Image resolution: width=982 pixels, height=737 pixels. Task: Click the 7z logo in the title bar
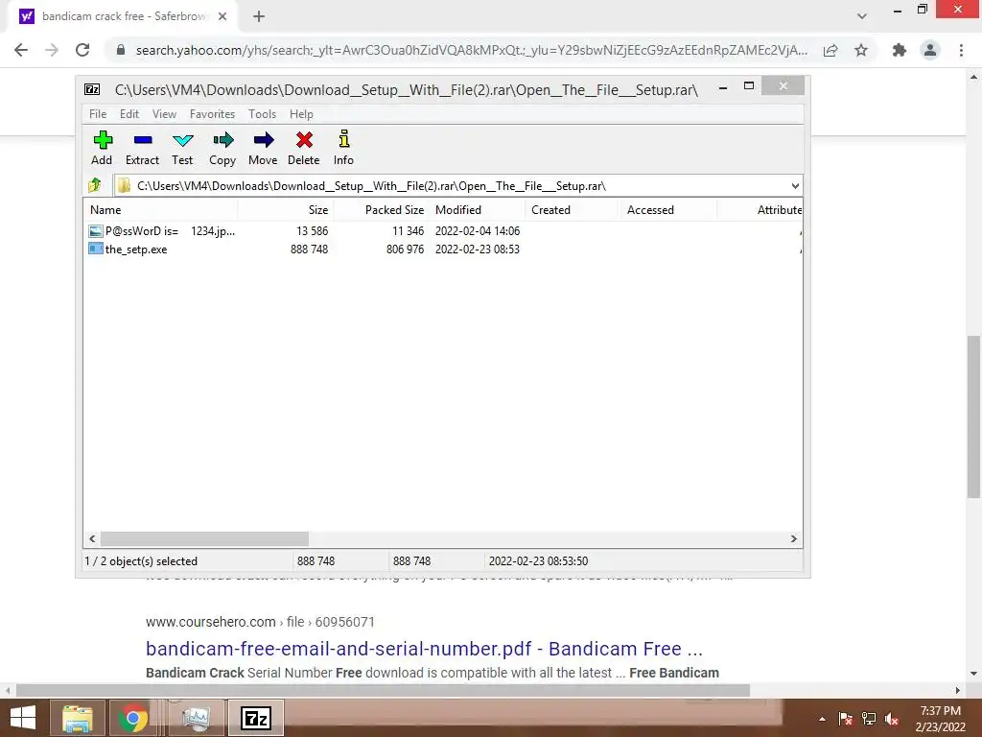(92, 89)
